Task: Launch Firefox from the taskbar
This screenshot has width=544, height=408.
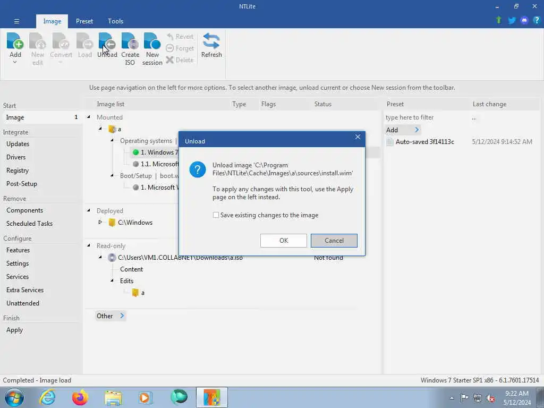Action: 80,397
